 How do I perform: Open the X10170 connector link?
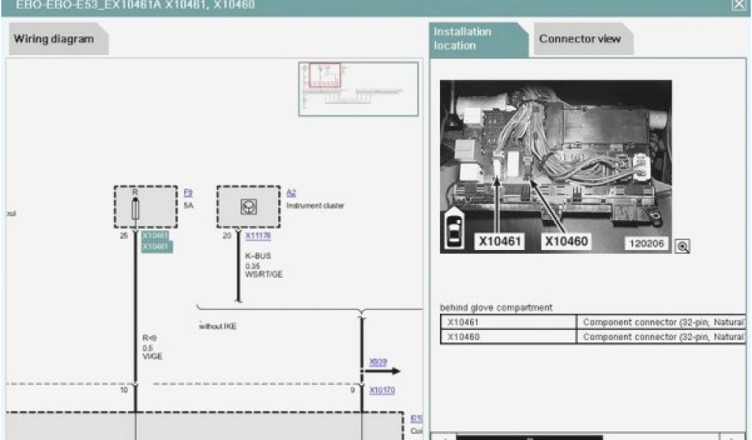click(382, 391)
